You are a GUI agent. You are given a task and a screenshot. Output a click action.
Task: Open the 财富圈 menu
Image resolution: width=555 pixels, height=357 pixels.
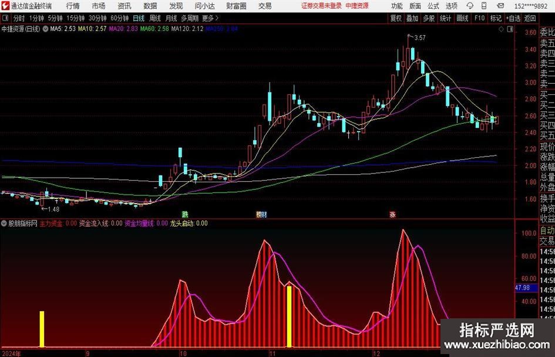[237, 6]
